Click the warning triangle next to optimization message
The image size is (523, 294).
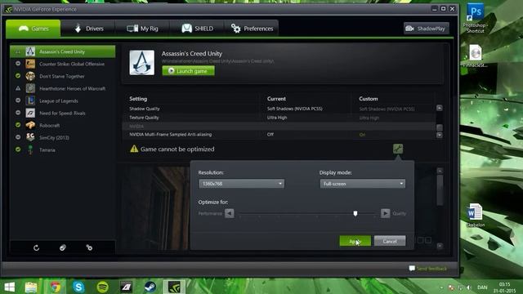tap(134, 149)
